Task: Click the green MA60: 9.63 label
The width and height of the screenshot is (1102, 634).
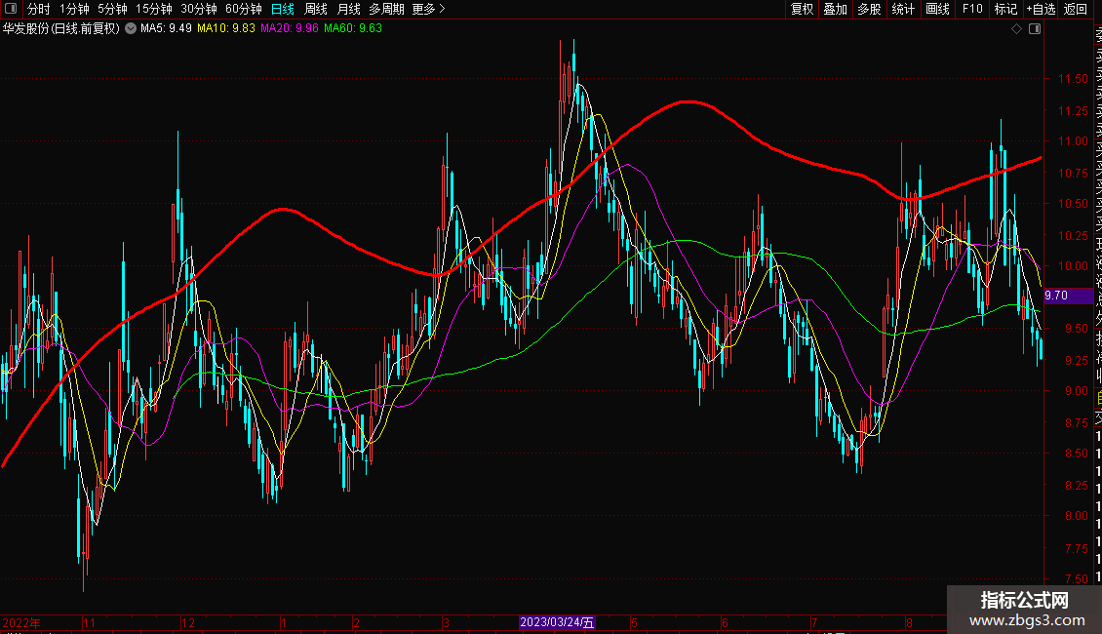Action: point(353,28)
